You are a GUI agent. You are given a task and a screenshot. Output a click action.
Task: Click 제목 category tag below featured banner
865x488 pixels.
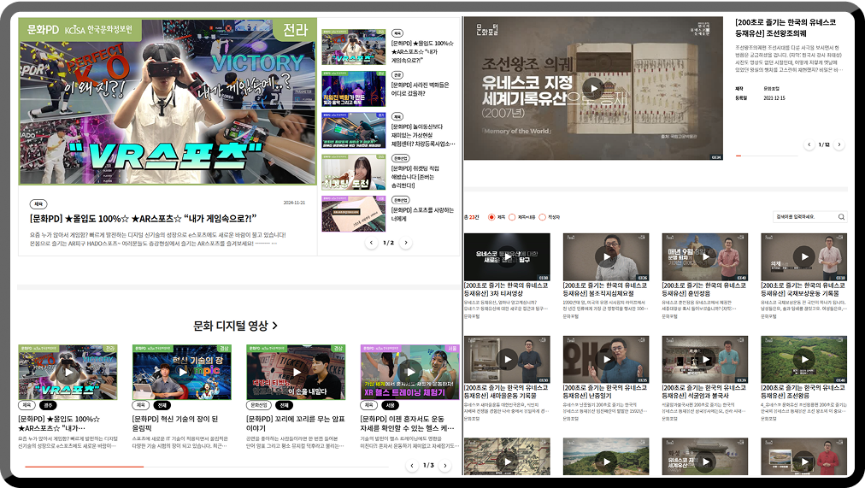click(38, 203)
